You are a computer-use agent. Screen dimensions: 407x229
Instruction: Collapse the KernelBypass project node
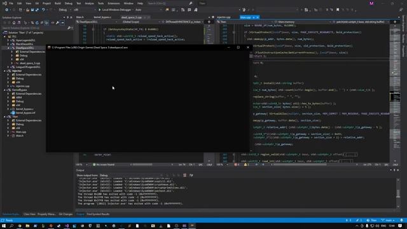click(x=4, y=90)
